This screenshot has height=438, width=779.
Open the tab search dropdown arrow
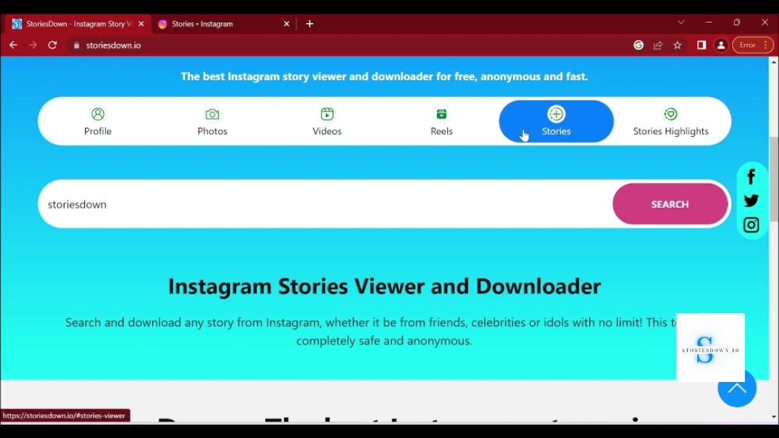click(x=682, y=23)
